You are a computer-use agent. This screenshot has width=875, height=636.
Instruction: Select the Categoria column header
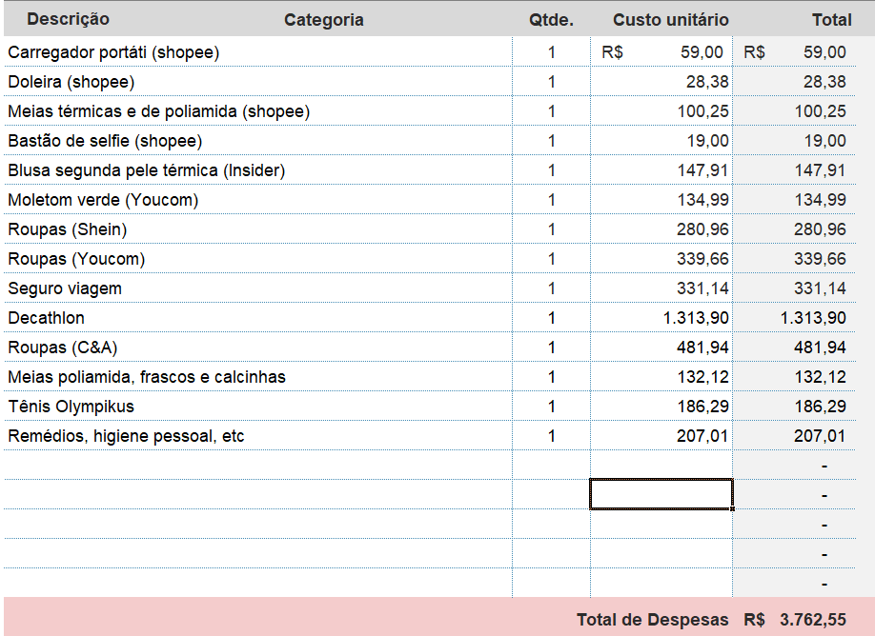point(323,20)
